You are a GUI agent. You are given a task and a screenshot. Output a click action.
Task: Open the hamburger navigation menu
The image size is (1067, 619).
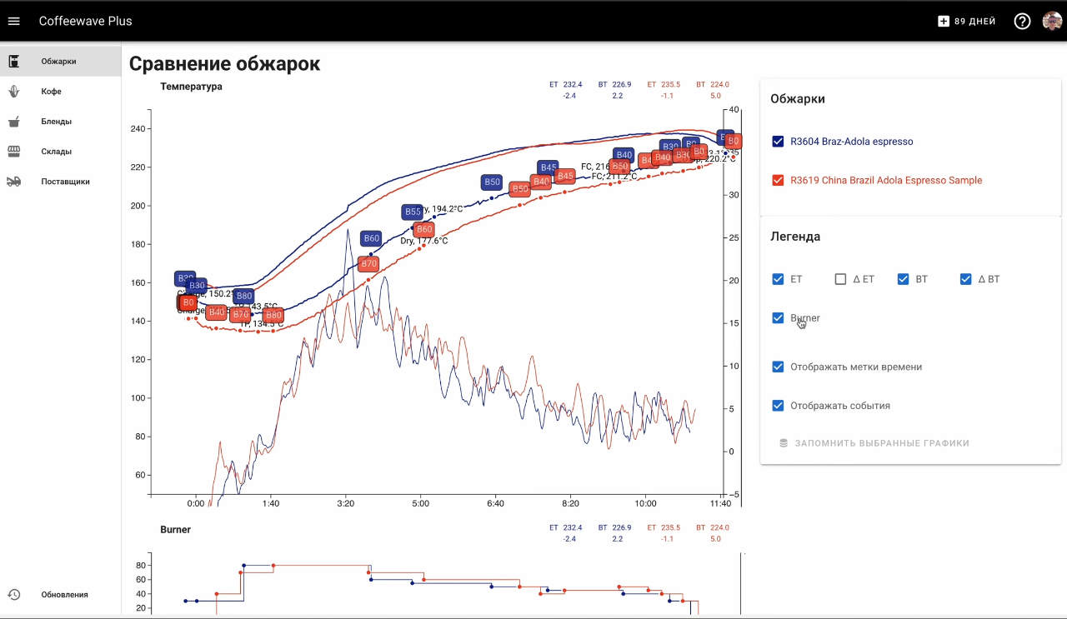13,21
